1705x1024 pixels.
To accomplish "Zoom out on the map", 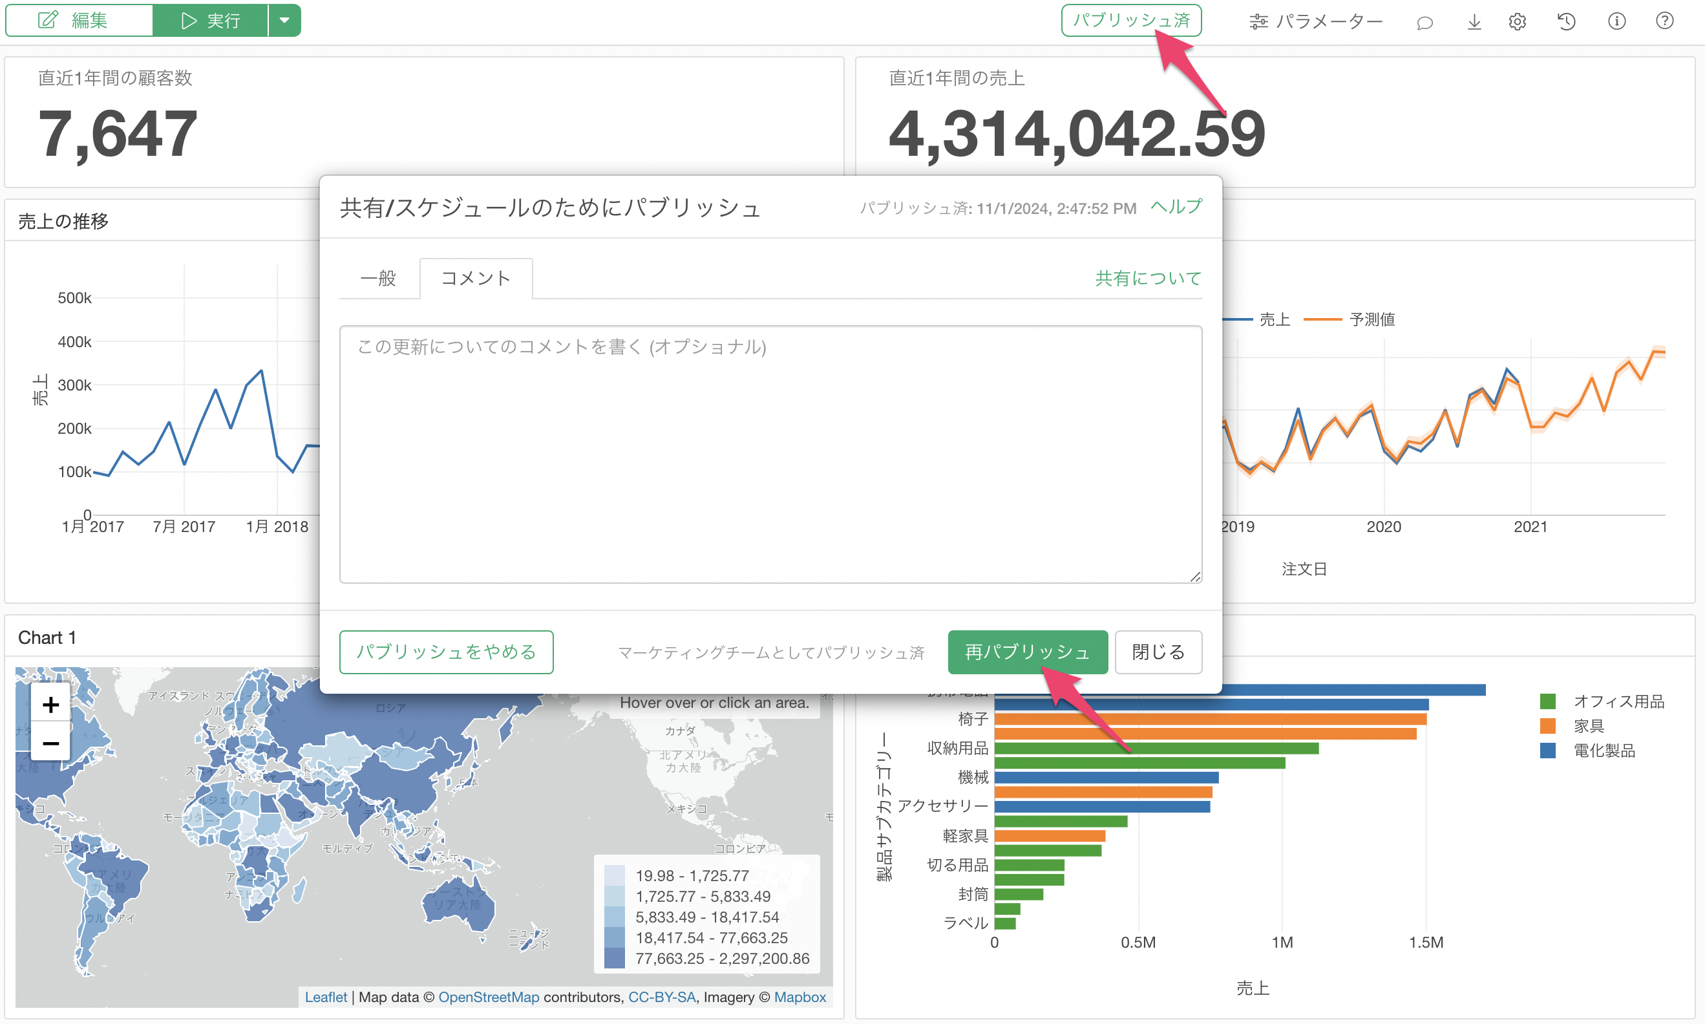I will [x=50, y=743].
